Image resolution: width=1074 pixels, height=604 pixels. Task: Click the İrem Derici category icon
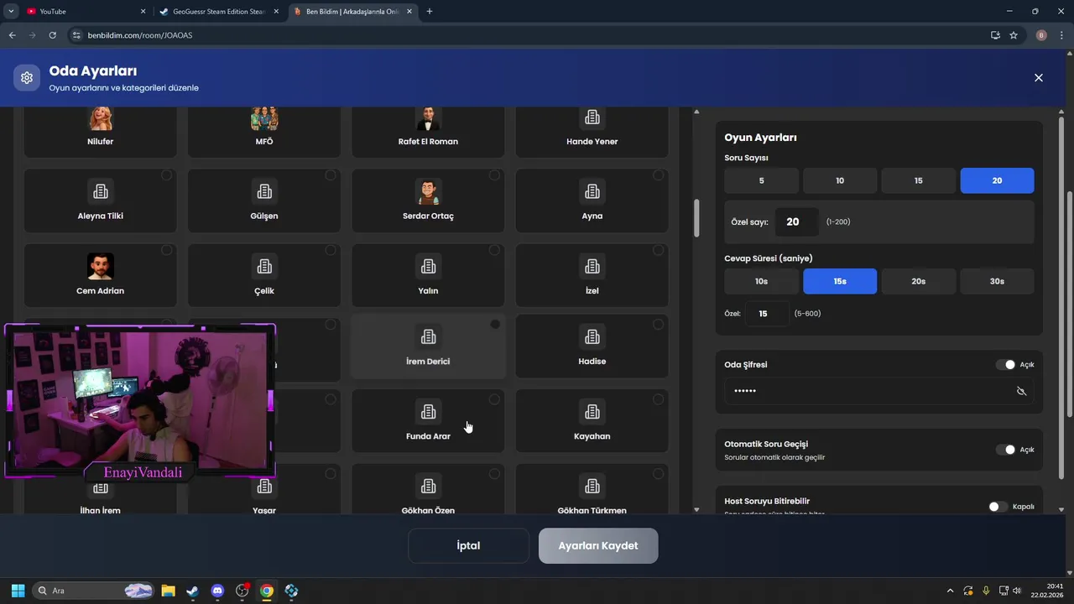pyautogui.click(x=428, y=337)
